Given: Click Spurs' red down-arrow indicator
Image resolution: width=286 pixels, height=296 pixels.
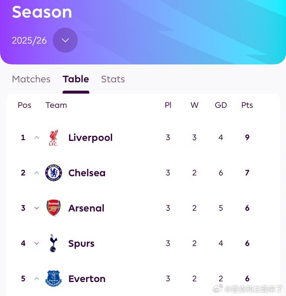Looking at the screenshot, I should [x=37, y=243].
